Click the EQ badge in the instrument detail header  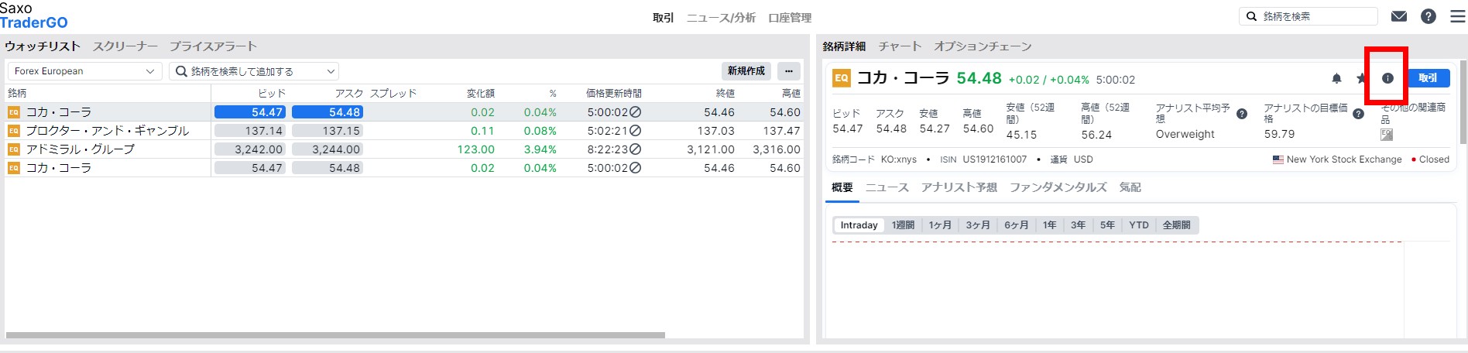click(842, 78)
